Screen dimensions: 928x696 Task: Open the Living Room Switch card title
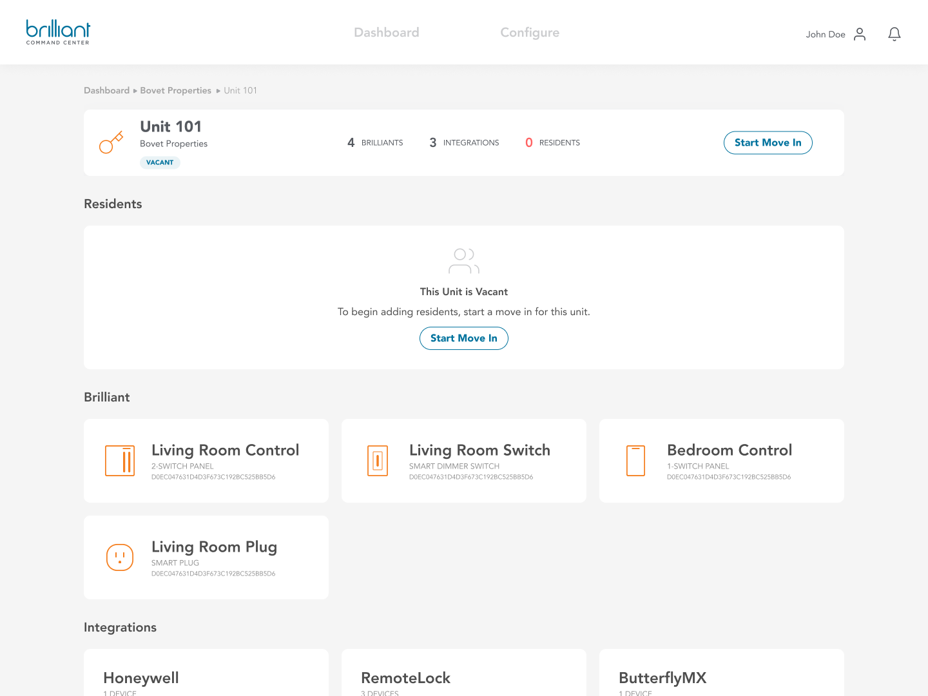point(480,450)
